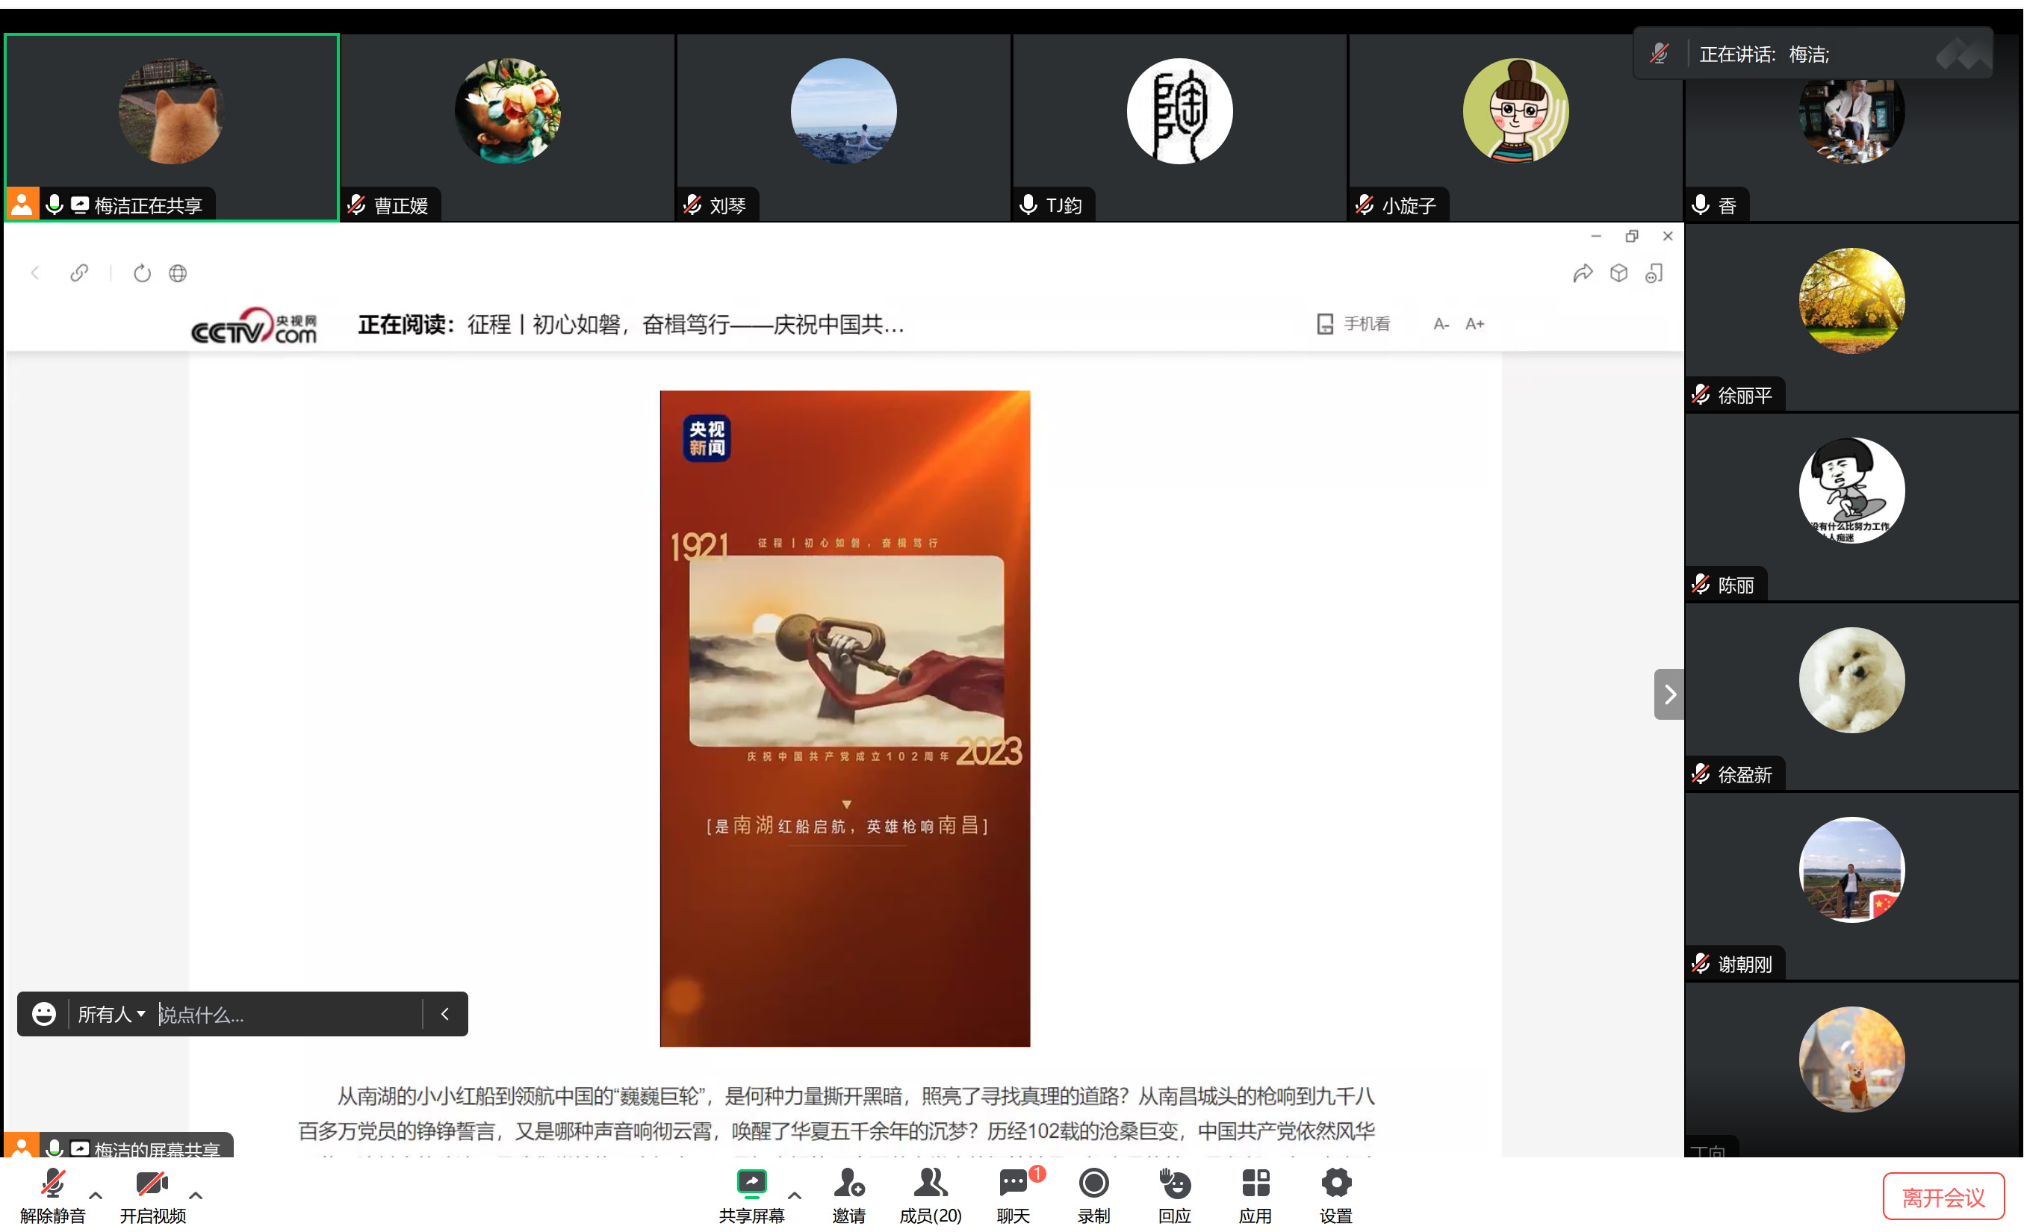
Task: Select 徐盈新 participant avatar
Action: pyautogui.click(x=1851, y=680)
